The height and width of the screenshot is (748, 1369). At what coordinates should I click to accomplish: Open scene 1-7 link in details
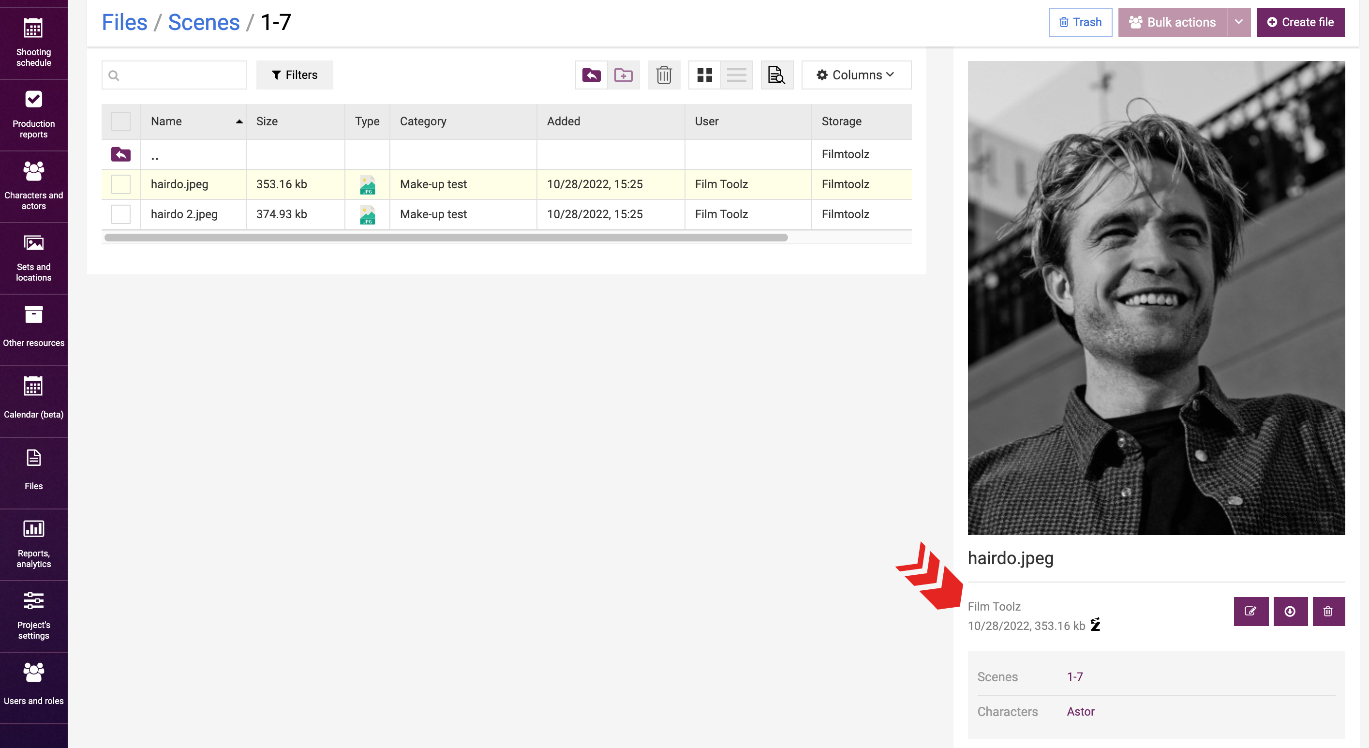(x=1074, y=677)
